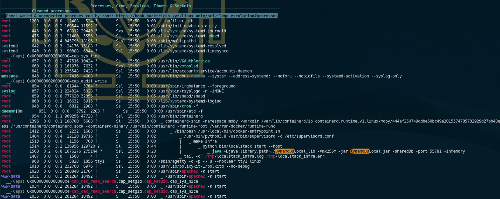Viewport: 500px width, 199px height.
Task: Select '/lib/systemd/systemd-journald' process path
Action: click(192, 31)
